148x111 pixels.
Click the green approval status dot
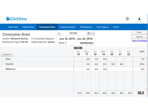coord(63,43)
